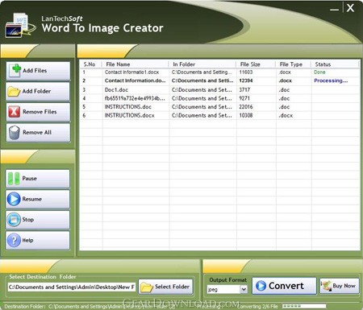Click the Add Files green plus icon

point(15,71)
